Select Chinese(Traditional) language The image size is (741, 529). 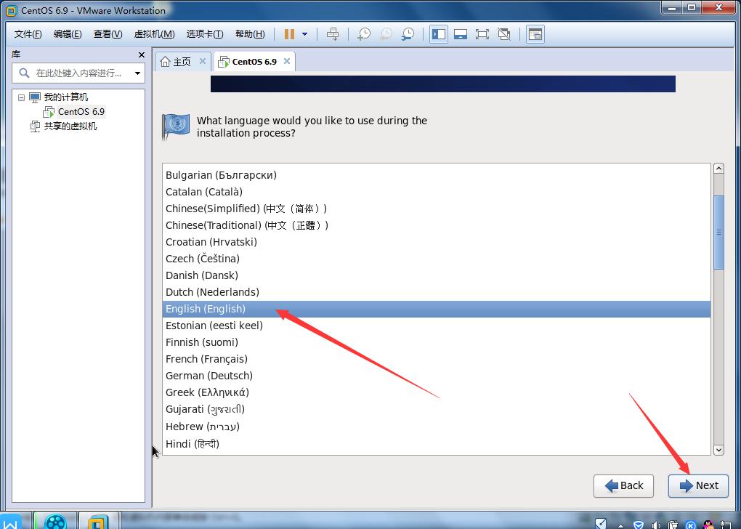click(436, 225)
